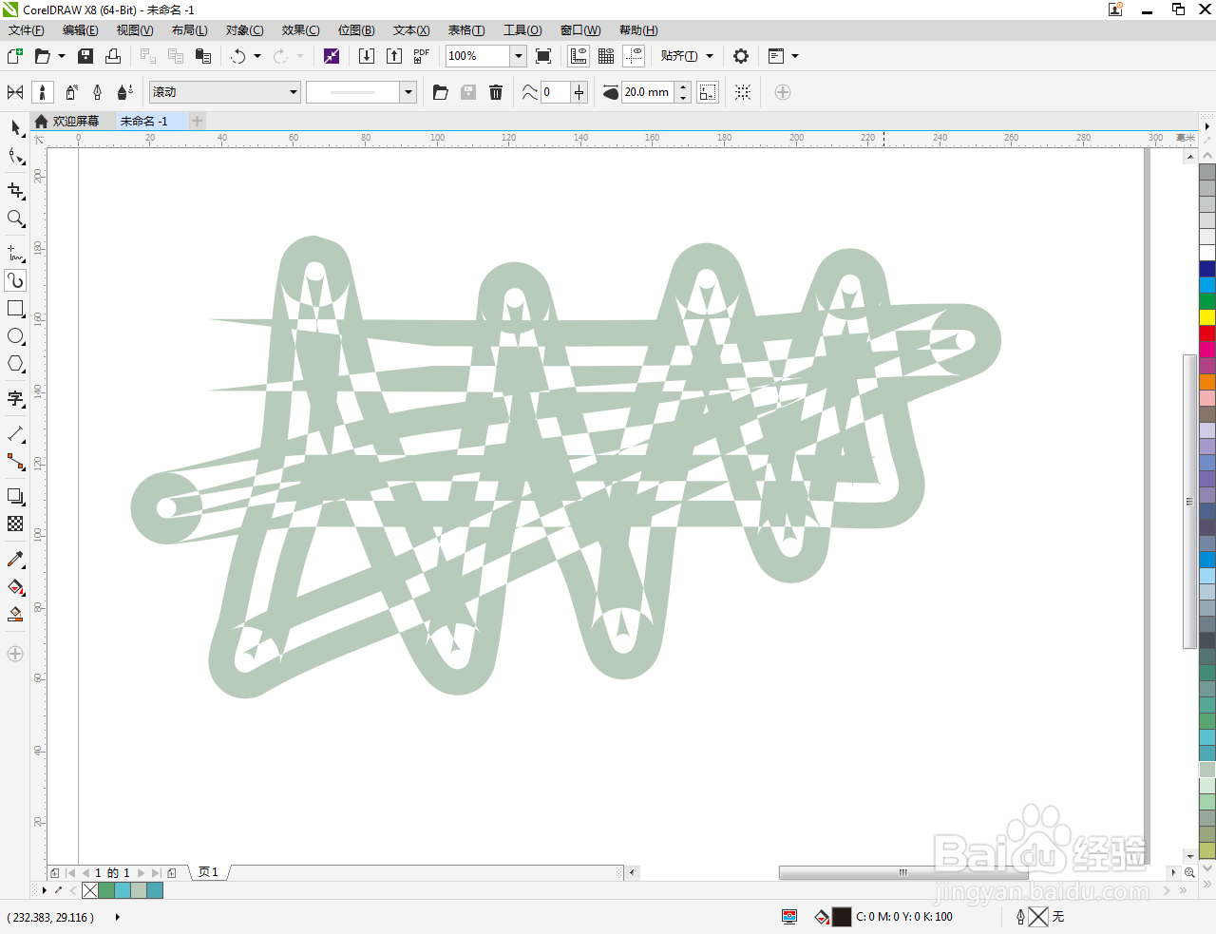
Task: Select the Smart Fill tool
Action: pos(15,615)
